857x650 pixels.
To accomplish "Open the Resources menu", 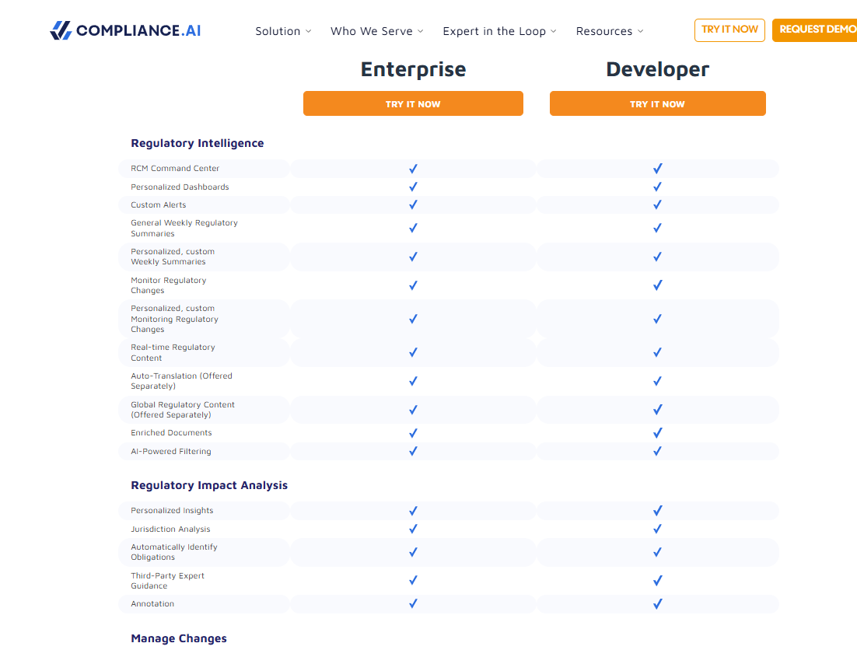I will [610, 31].
